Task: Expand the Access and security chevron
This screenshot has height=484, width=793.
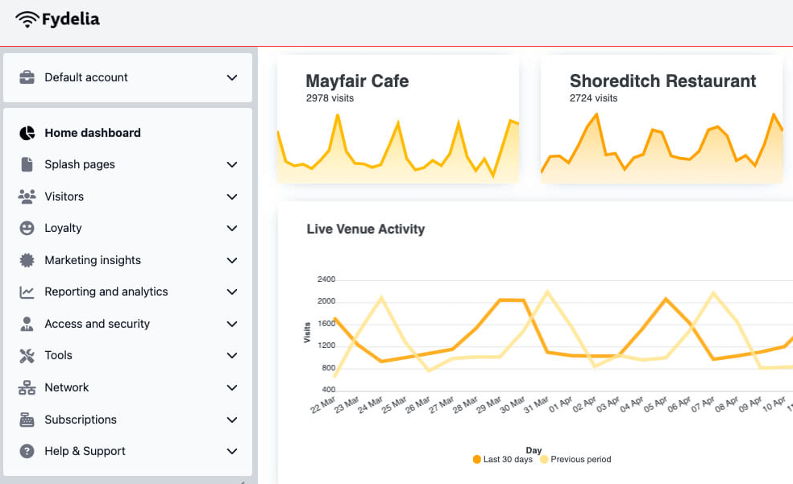Action: coord(232,324)
